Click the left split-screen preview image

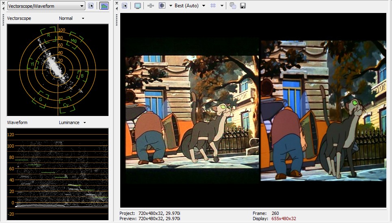point(192,112)
